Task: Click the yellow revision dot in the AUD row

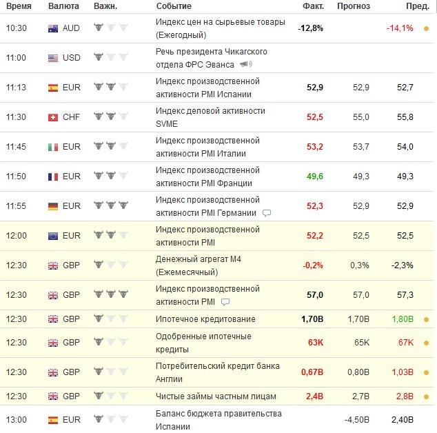Action: [426, 29]
